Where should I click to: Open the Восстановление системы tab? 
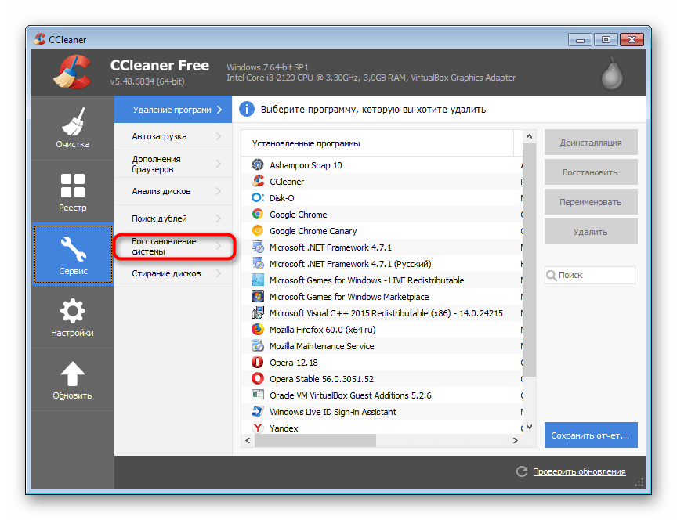[173, 246]
